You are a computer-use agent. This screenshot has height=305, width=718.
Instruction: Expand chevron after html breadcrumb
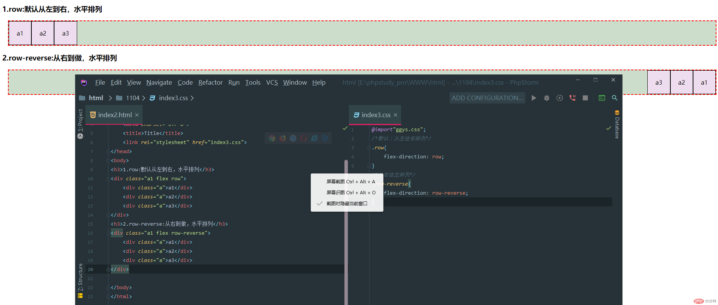tap(110, 98)
